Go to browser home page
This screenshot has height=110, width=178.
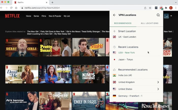click(16, 8)
